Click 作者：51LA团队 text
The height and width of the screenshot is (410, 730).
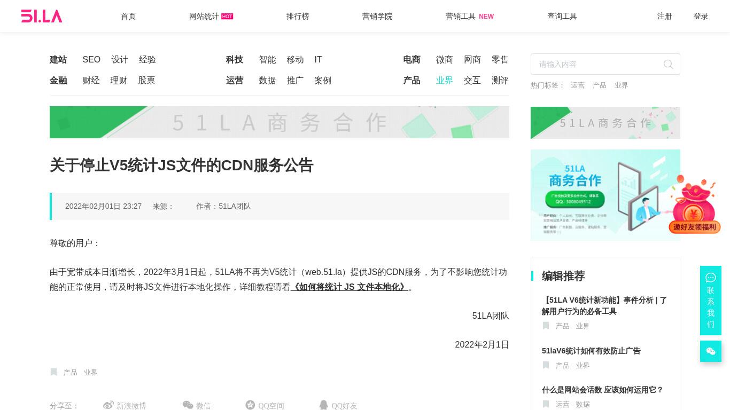tap(223, 207)
